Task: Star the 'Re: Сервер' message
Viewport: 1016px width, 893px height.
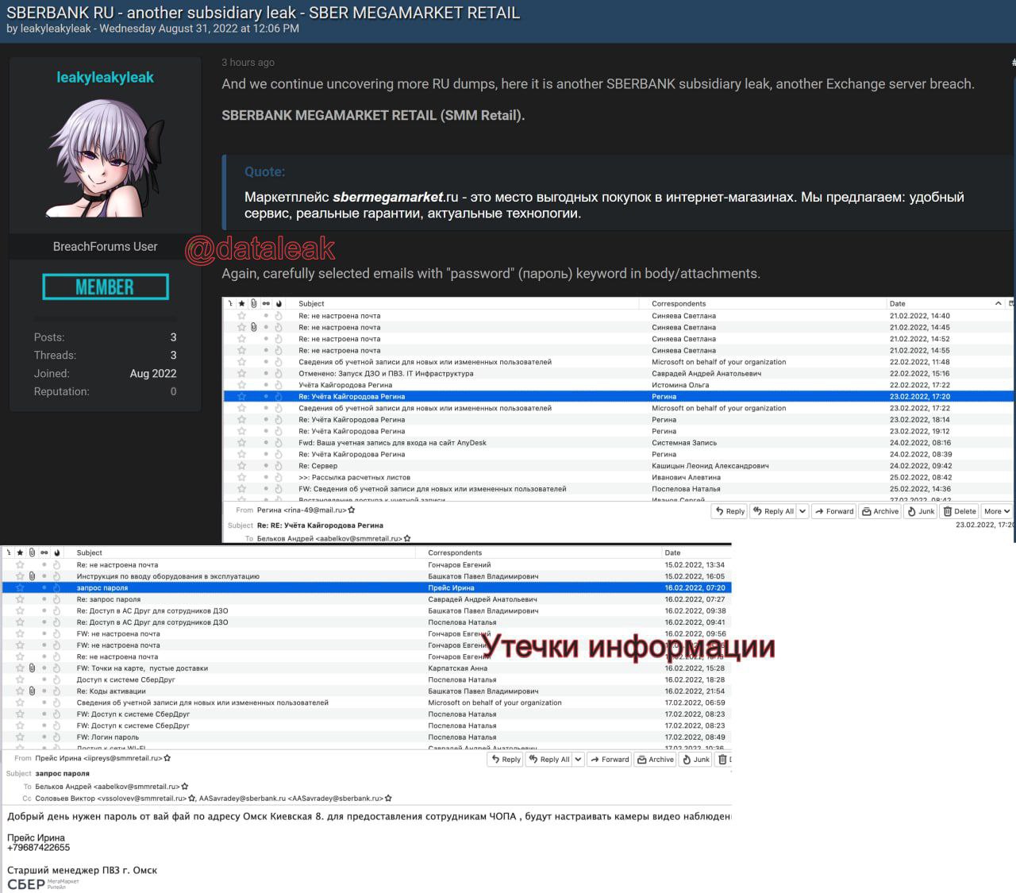Action: pyautogui.click(x=241, y=466)
